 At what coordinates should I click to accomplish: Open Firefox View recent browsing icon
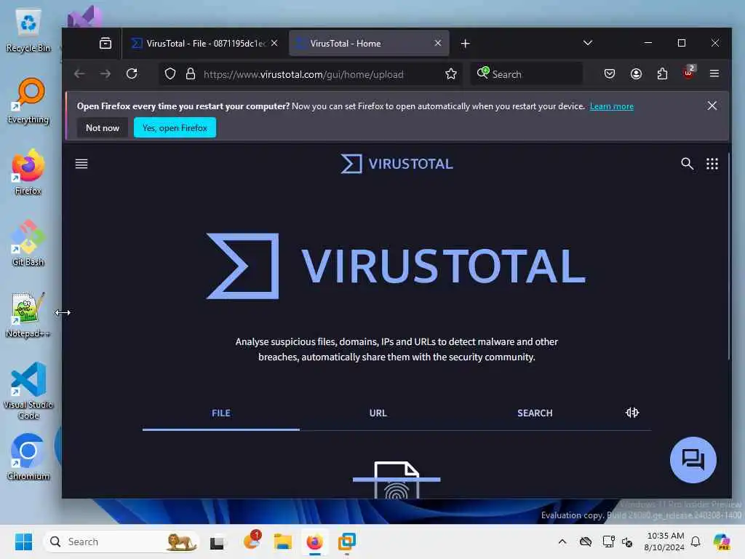coord(105,43)
